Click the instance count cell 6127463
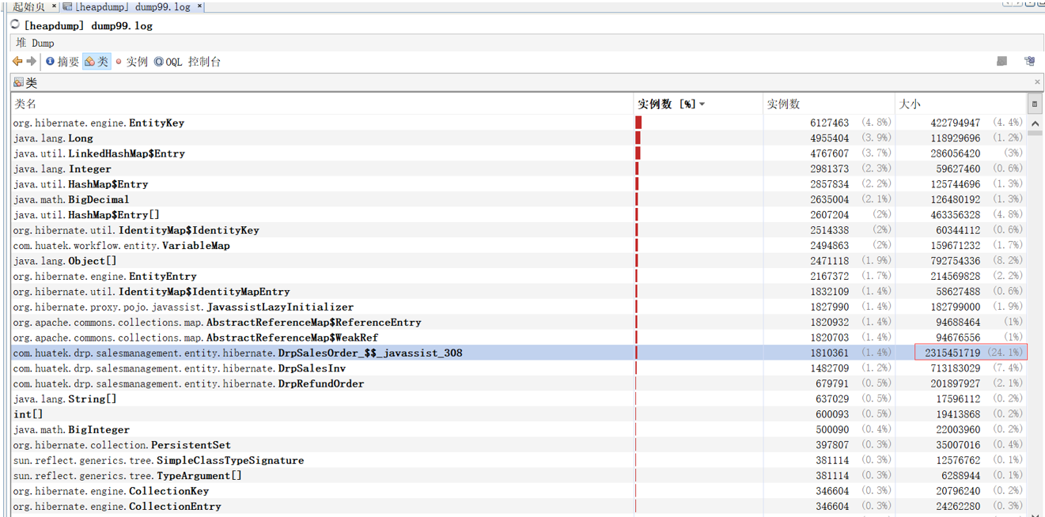 point(829,123)
